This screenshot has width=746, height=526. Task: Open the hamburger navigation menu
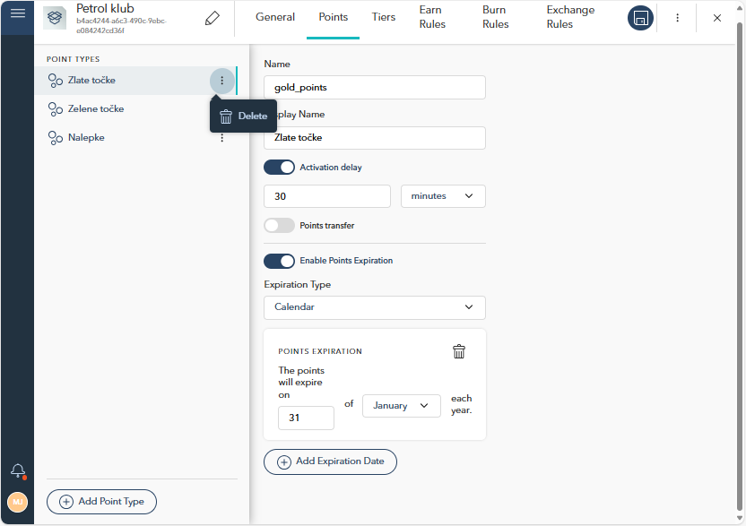coord(18,13)
